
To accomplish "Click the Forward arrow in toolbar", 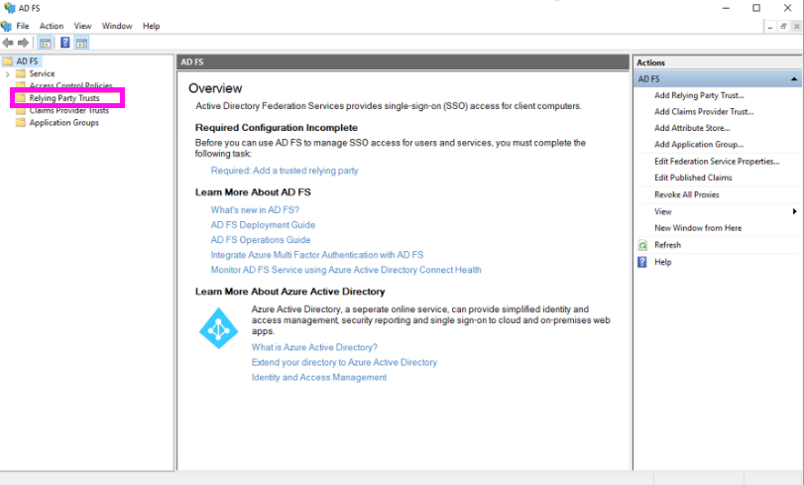I will [x=23, y=43].
